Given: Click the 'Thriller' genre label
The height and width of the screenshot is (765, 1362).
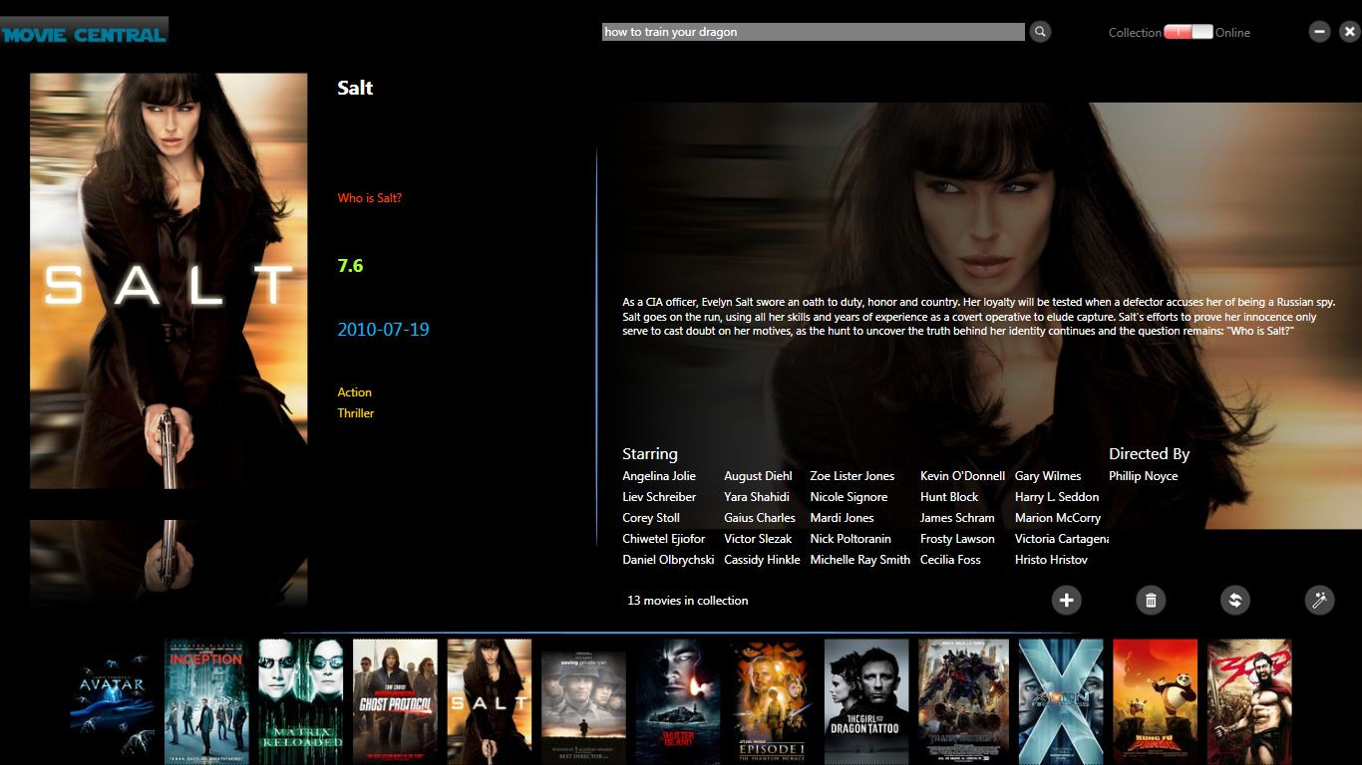Looking at the screenshot, I should coord(356,413).
